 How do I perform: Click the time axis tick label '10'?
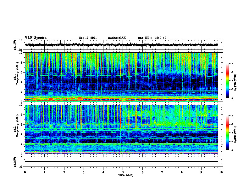click(221, 172)
